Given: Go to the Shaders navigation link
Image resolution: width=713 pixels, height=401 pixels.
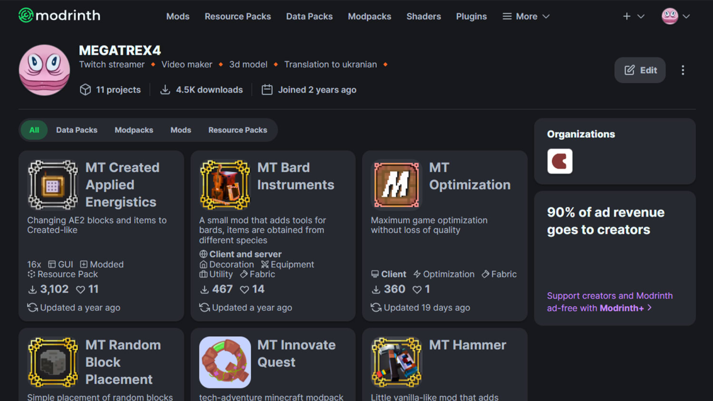Looking at the screenshot, I should click(x=424, y=16).
